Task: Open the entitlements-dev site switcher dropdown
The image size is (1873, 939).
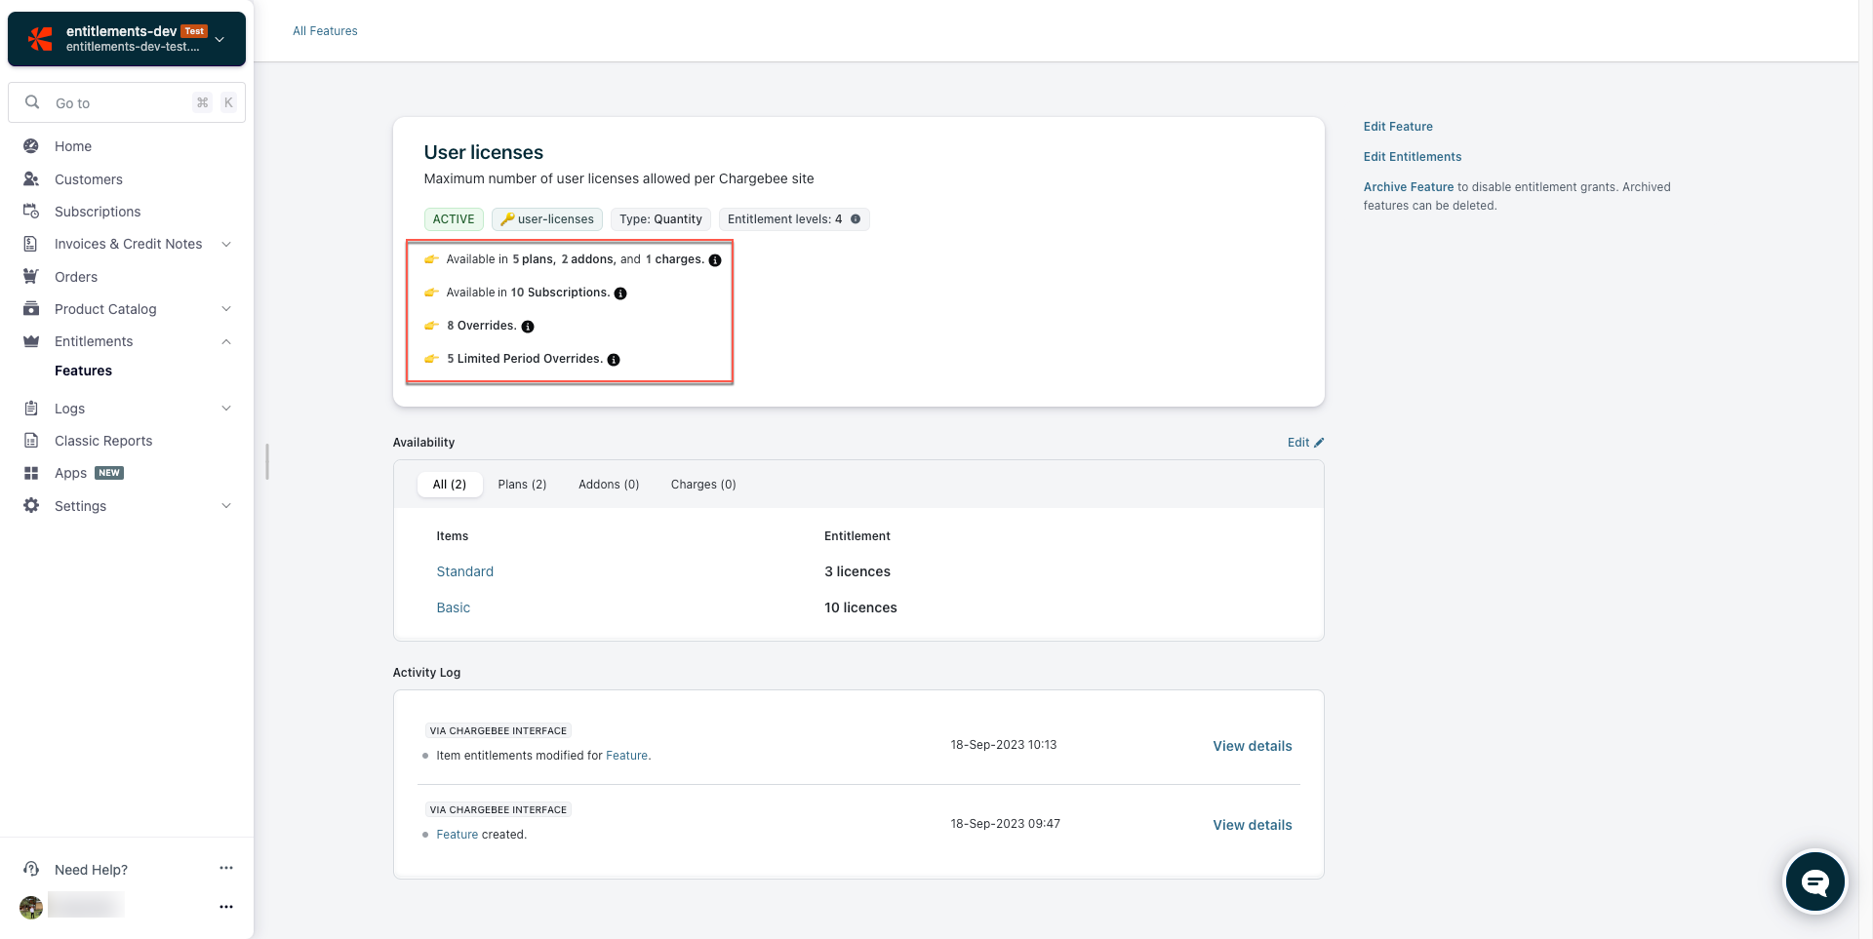Action: coord(220,39)
